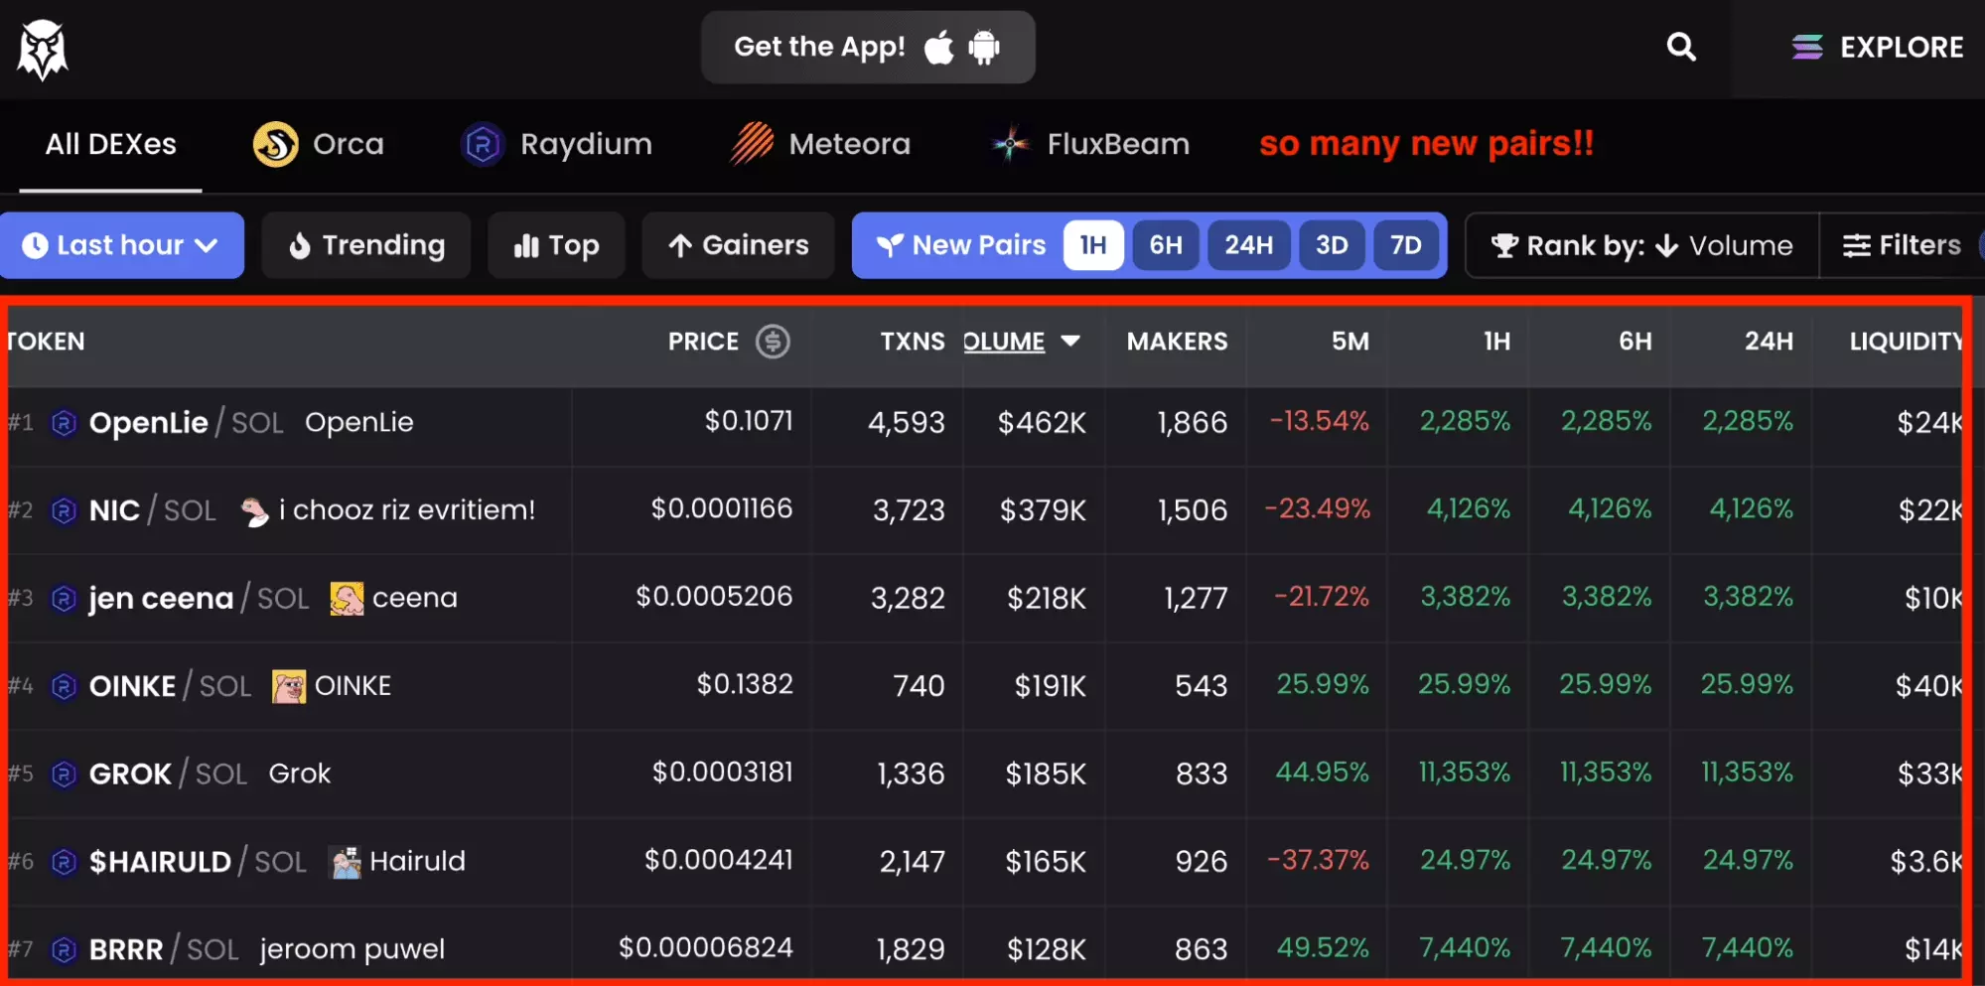Switch to Meteora tab
Image resolution: width=1985 pixels, height=986 pixels.
click(820, 145)
